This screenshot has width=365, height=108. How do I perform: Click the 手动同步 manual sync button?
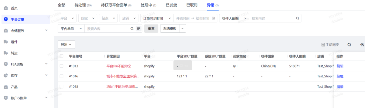tap(330, 45)
